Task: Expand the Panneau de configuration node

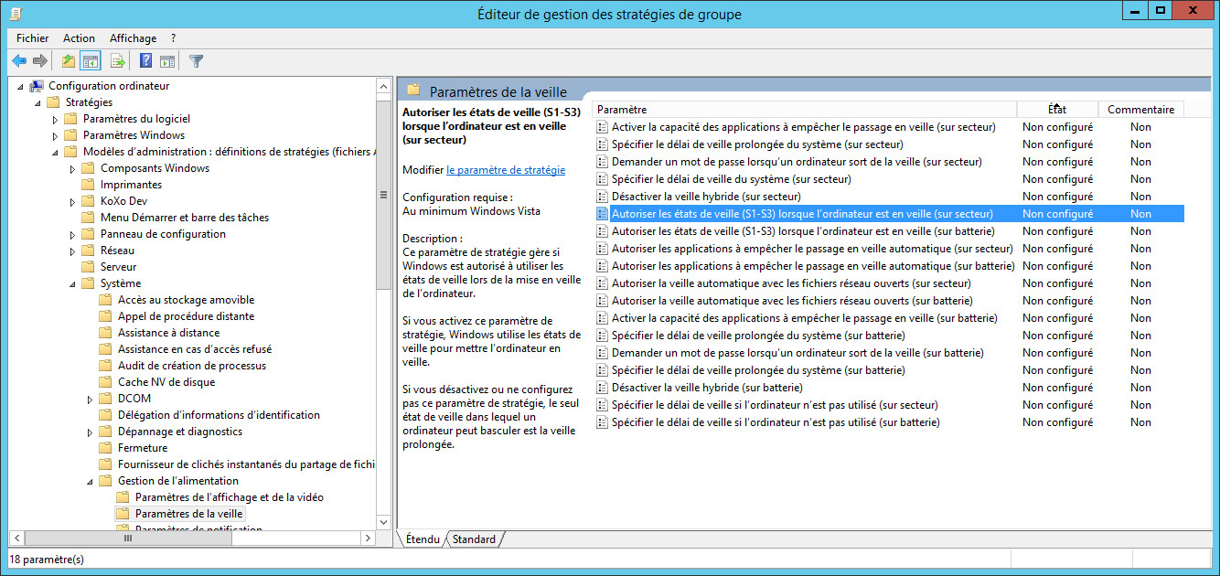Action: [72, 234]
